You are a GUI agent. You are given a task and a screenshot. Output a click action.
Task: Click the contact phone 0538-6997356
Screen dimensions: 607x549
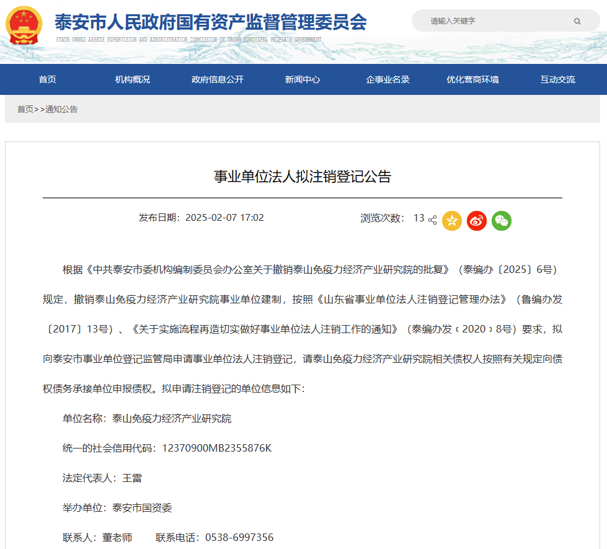coord(239,537)
